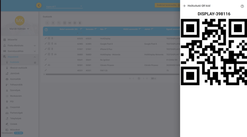Click the No Ignition name cell
247x137 pixels.
tap(105, 60)
